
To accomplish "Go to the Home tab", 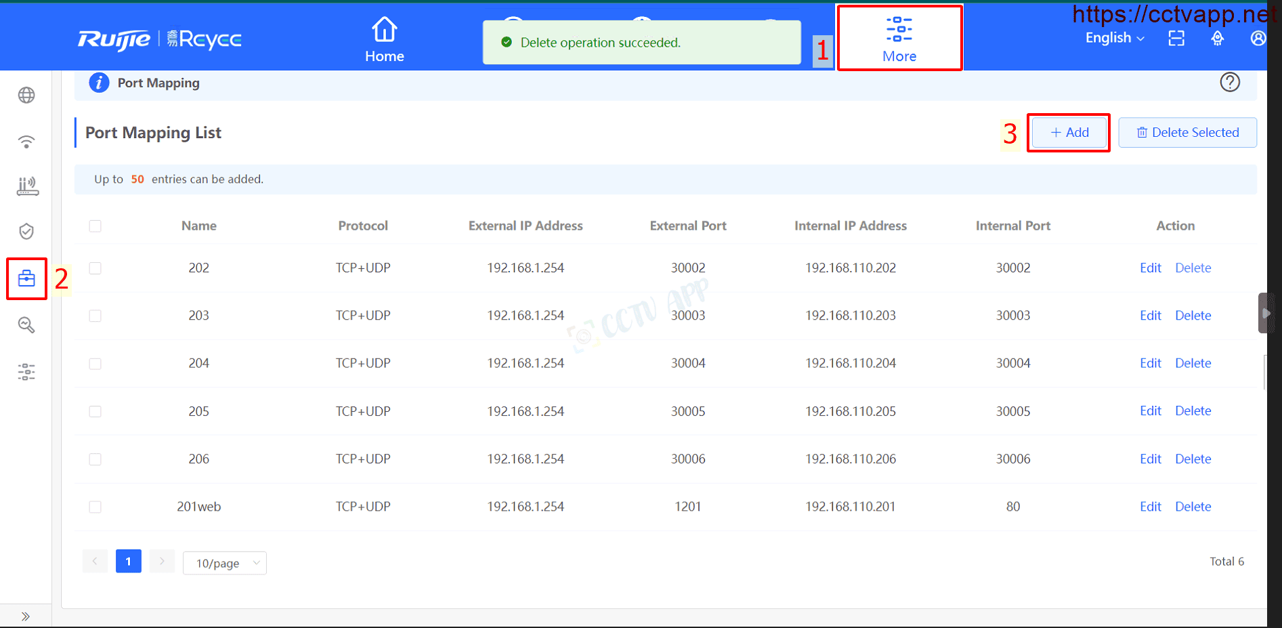I will click(x=384, y=40).
